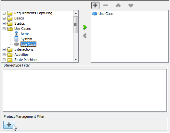Click the move up arrow icon

[x=118, y=5]
